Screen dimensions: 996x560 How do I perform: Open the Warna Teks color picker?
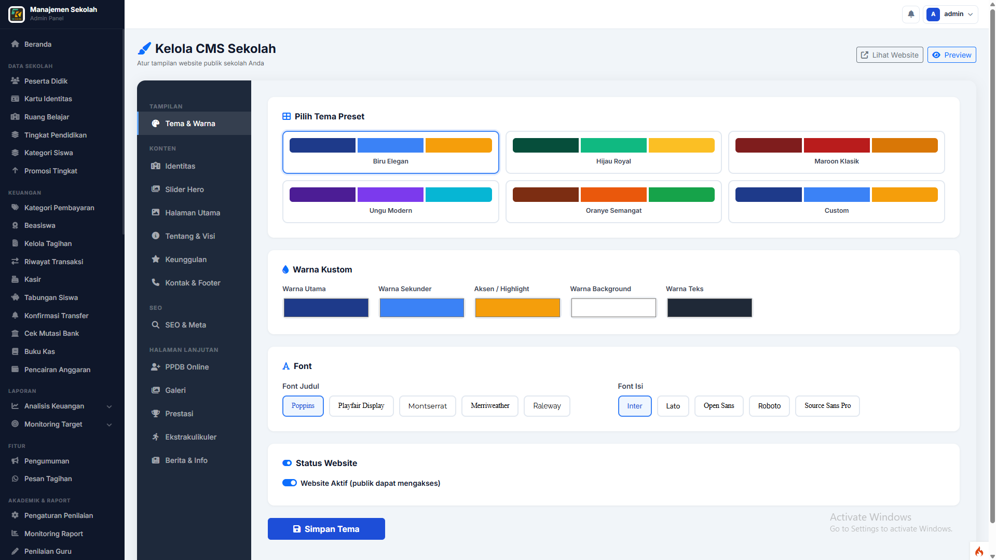710,308
